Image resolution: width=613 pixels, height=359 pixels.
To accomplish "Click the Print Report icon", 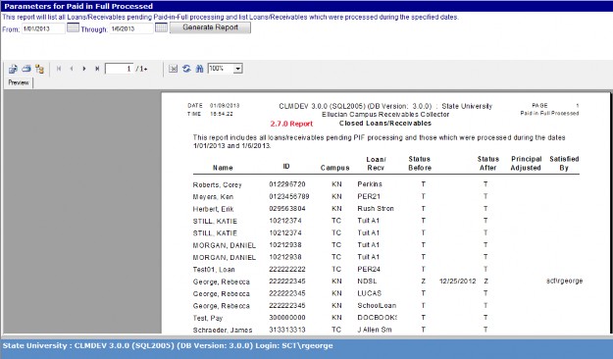I will (26, 69).
